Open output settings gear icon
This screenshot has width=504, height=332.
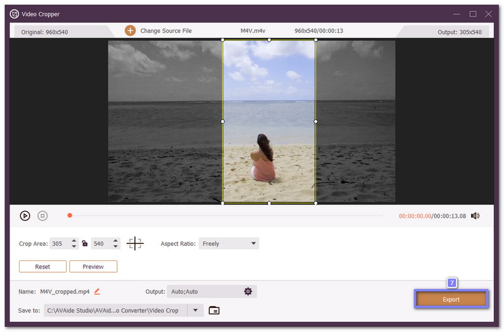pos(248,292)
